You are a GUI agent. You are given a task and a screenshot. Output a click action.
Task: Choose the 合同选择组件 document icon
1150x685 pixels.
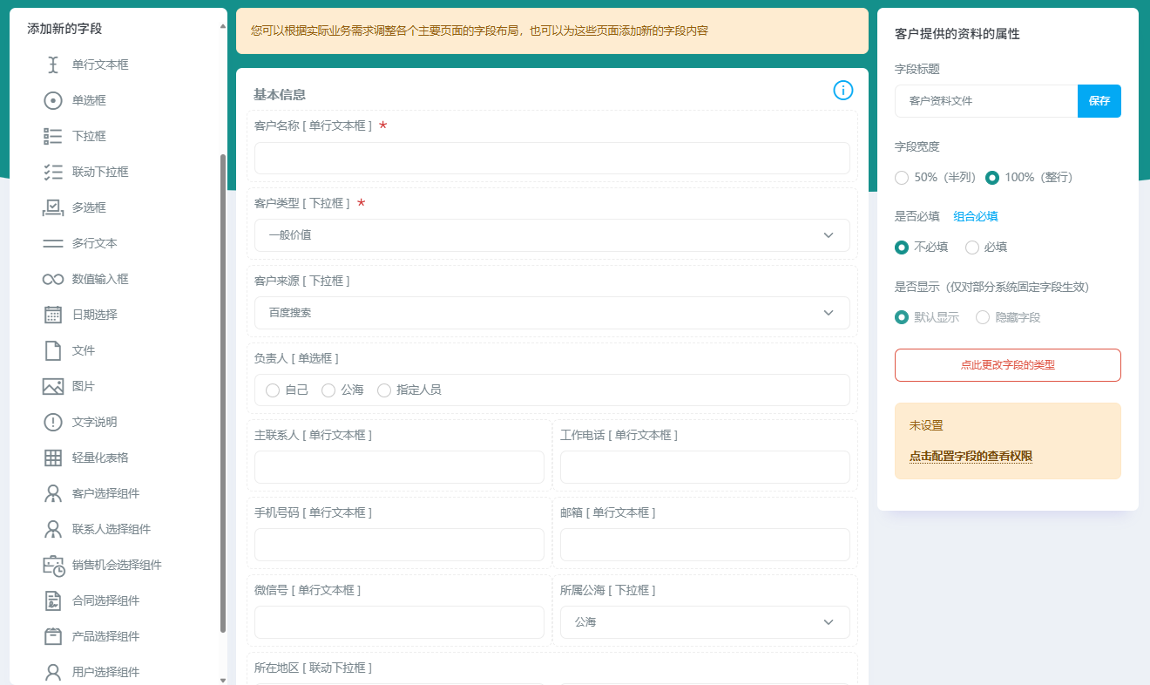(x=53, y=600)
